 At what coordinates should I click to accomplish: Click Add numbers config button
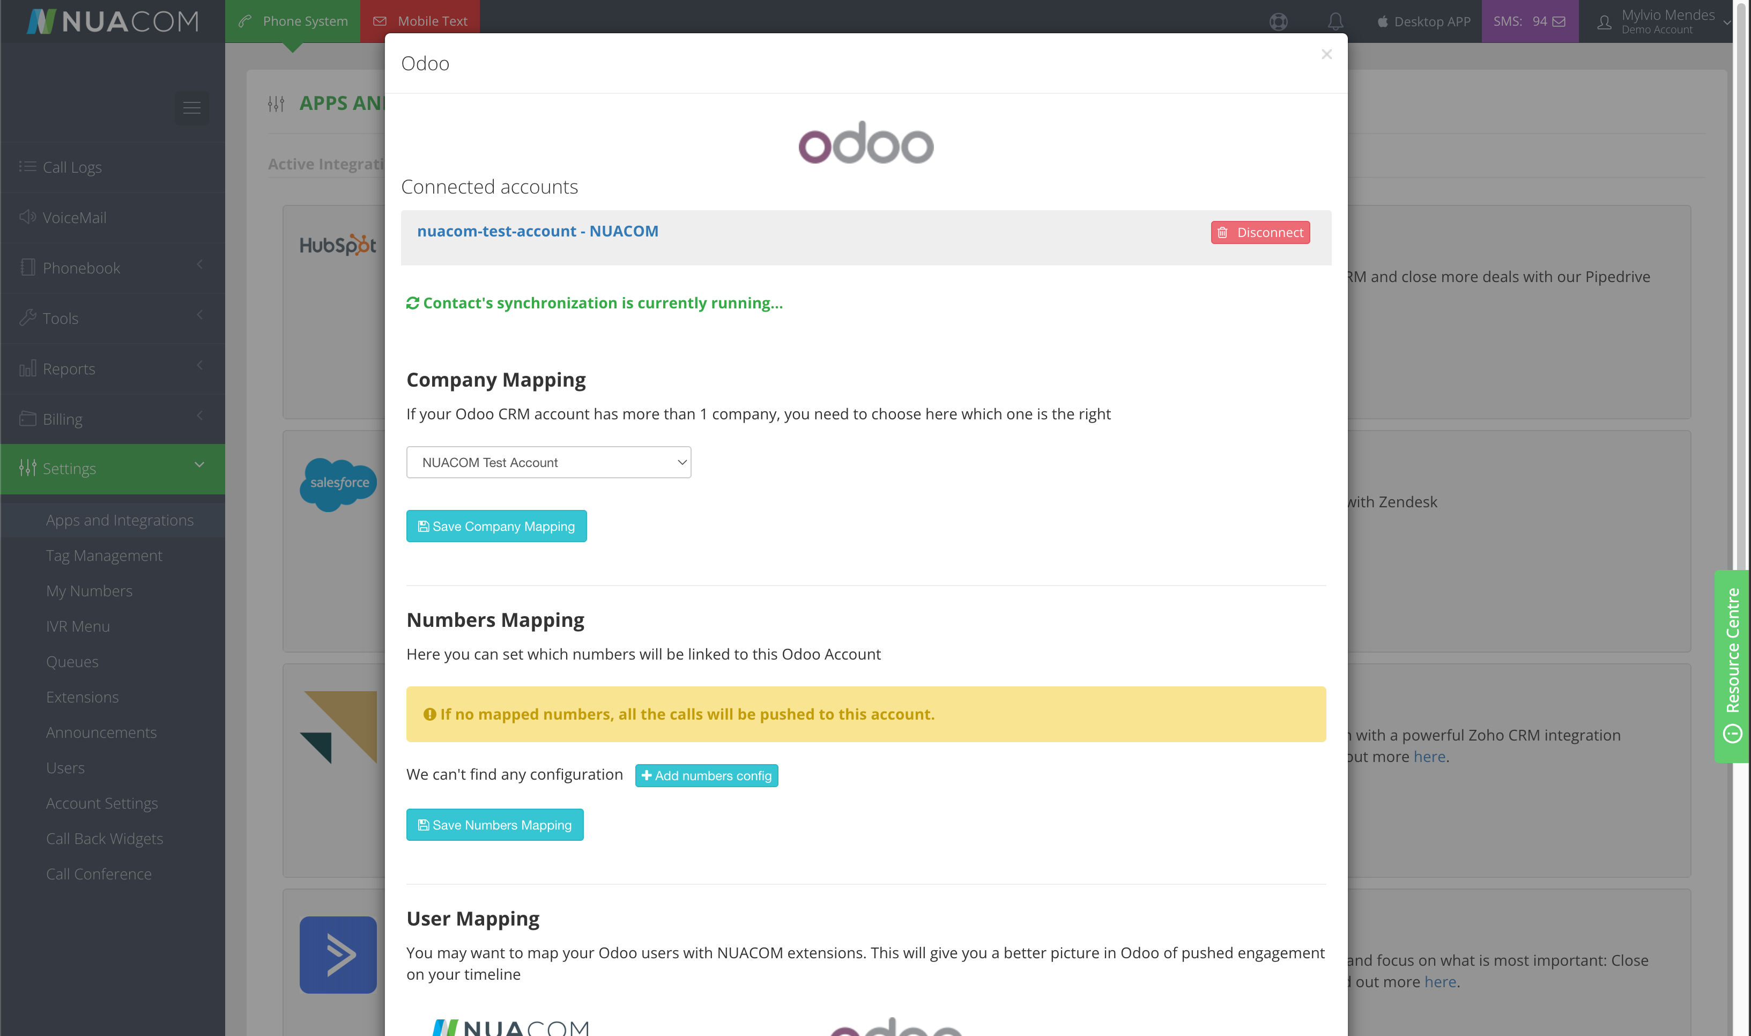[706, 775]
